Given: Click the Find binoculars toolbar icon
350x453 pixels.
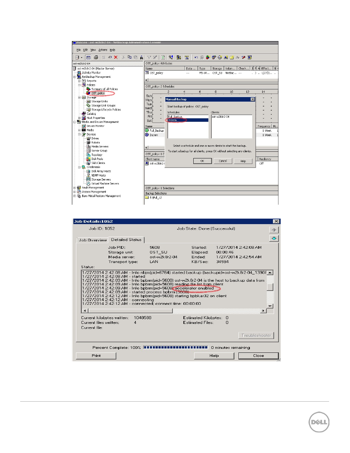Looking at the screenshot, I should 142,57.
